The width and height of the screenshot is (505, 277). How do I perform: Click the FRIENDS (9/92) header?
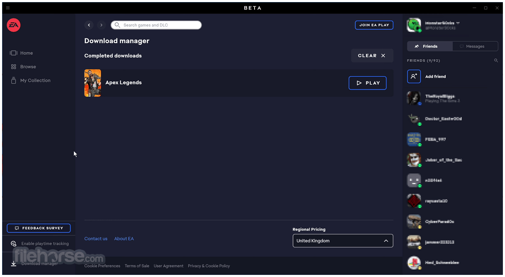[x=423, y=61]
